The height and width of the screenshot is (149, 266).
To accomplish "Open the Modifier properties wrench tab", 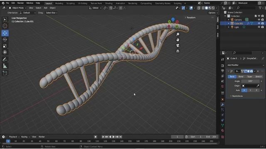I will 223,105.
